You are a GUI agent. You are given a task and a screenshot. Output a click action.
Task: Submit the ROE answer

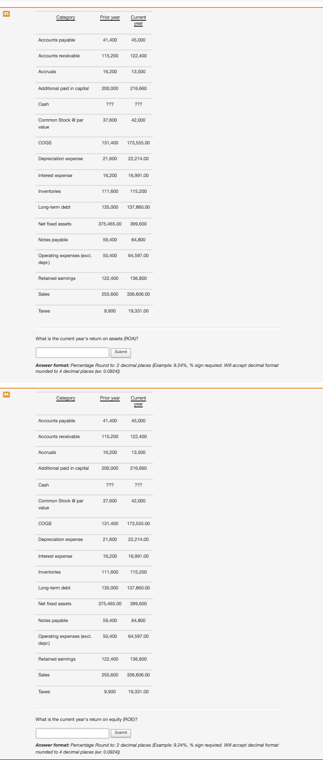[120, 733]
